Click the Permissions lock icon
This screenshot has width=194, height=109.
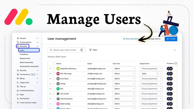tap(18, 98)
